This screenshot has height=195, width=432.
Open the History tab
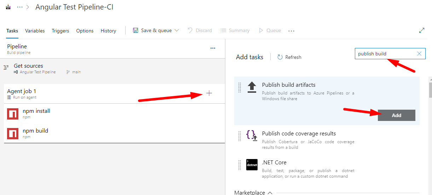tap(108, 31)
